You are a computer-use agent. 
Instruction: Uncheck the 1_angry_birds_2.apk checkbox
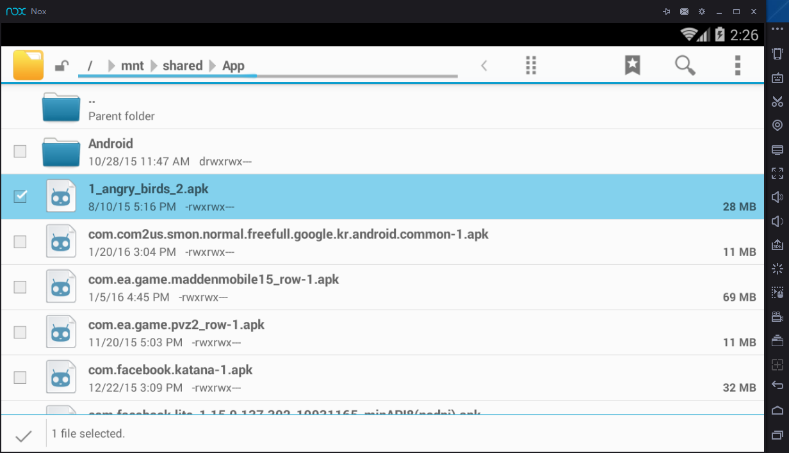[20, 196]
